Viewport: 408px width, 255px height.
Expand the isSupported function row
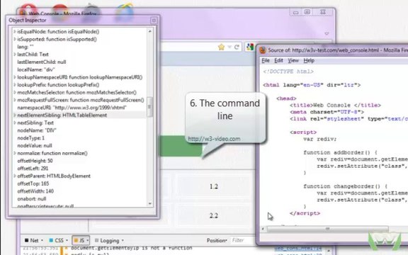pos(15,39)
